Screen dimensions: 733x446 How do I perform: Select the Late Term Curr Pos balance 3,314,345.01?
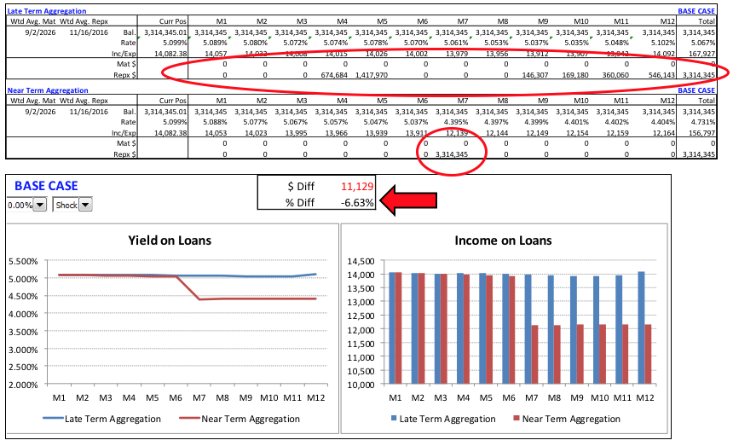(x=165, y=32)
